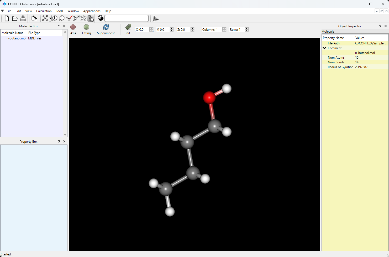Screen dimensions: 389x257
Task: Open the atom selection tool
Action: (83, 18)
